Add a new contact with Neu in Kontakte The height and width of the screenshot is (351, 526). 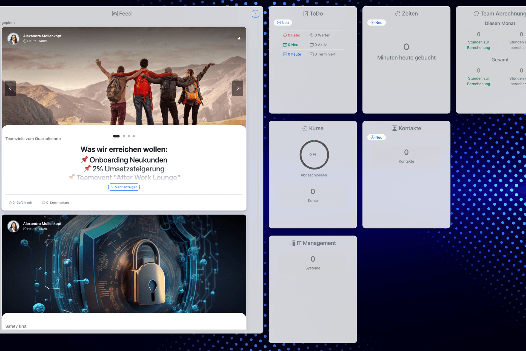pyautogui.click(x=376, y=137)
